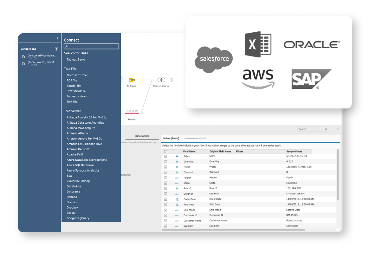Image resolution: width=371 pixels, height=254 pixels.
Task: Open the Data Sample tab
Action: [x=142, y=136]
